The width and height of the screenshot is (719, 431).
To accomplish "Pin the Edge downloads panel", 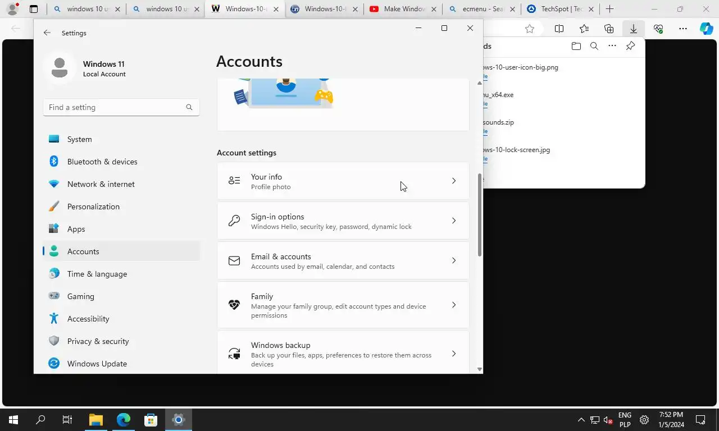I will point(630,46).
